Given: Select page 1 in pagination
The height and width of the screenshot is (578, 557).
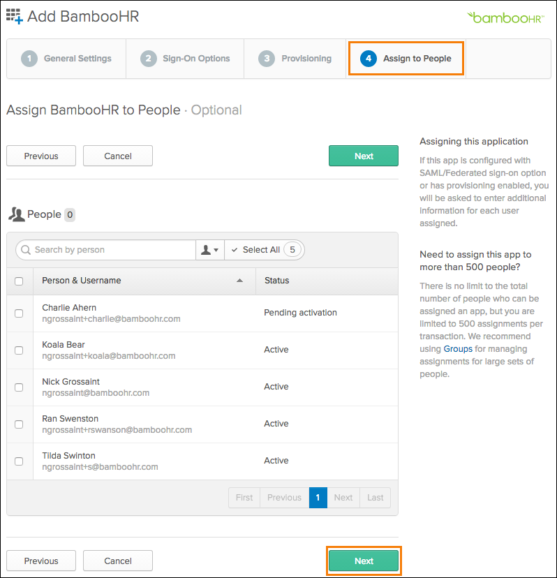Looking at the screenshot, I should tap(318, 498).
